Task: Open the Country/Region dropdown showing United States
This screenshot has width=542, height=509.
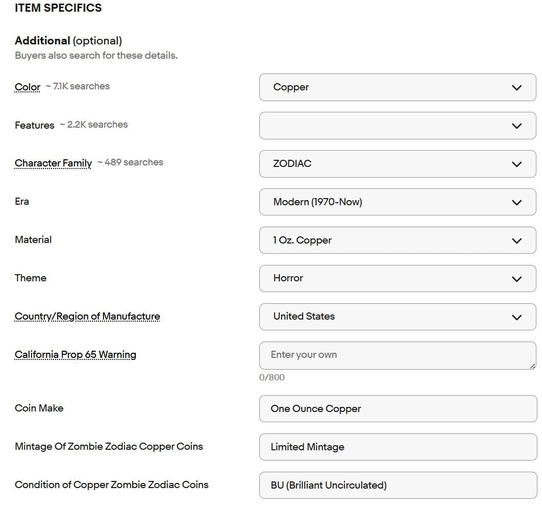Action: pyautogui.click(x=388, y=317)
